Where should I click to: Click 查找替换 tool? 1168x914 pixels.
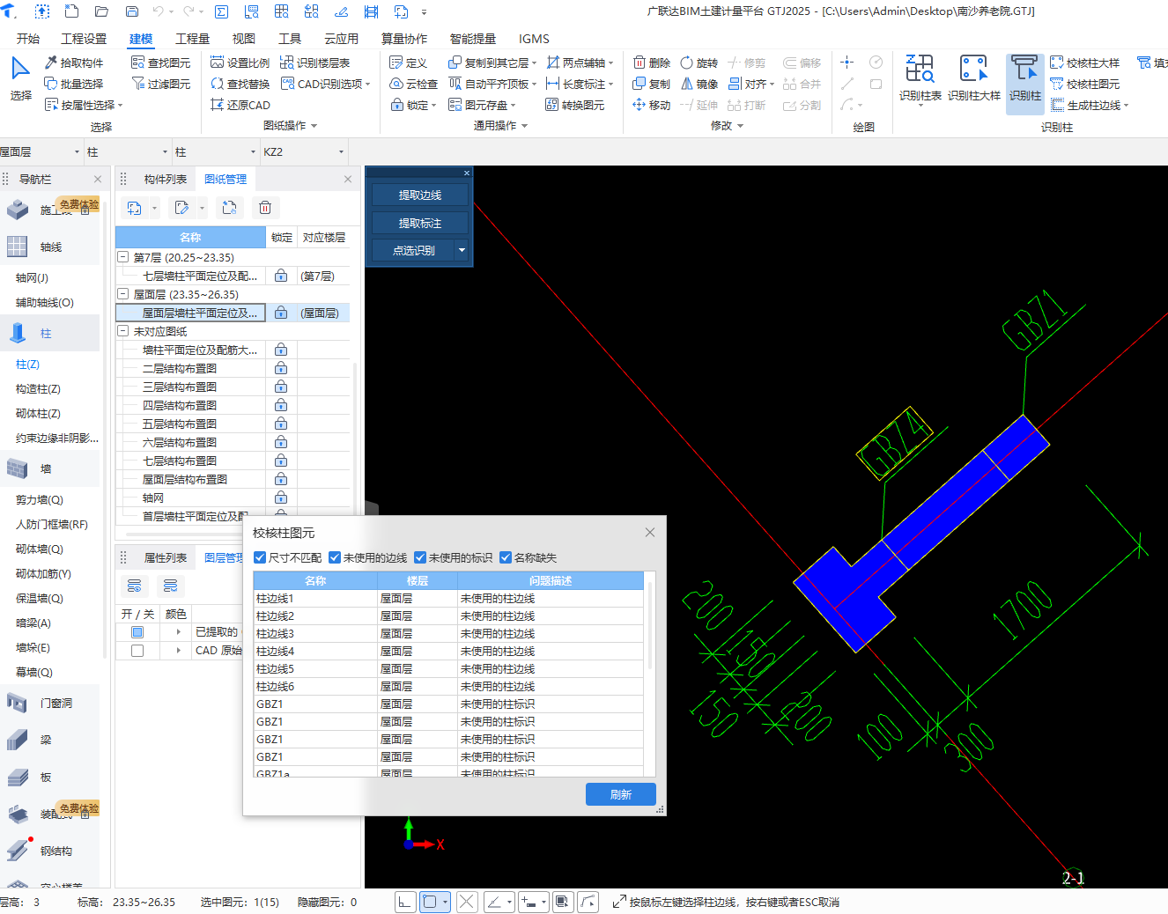click(240, 84)
